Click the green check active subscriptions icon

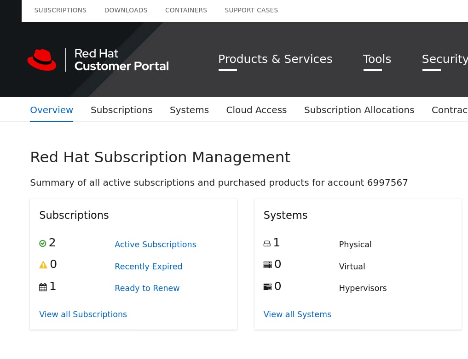(43, 244)
